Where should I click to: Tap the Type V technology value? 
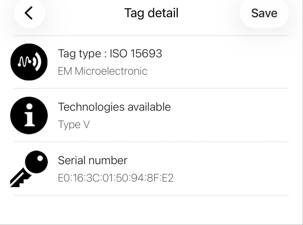click(74, 124)
